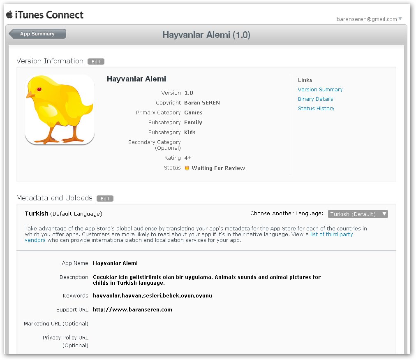The width and height of the screenshot is (416, 360).
Task: Click the Secondary Category (Optional) label
Action: click(155, 145)
